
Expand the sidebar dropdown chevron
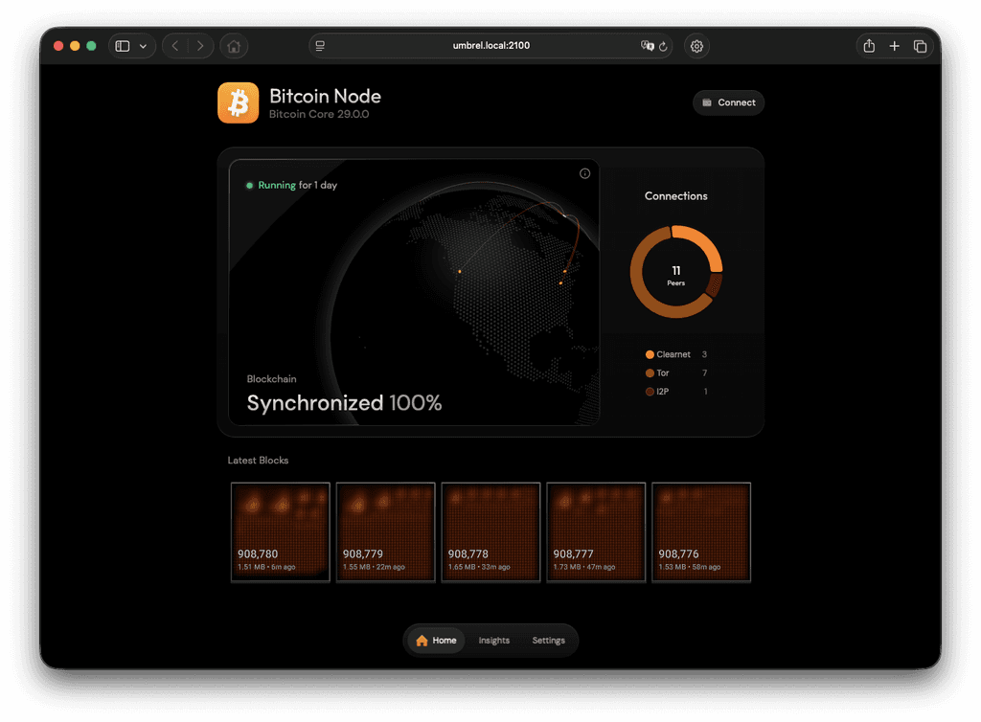(143, 45)
